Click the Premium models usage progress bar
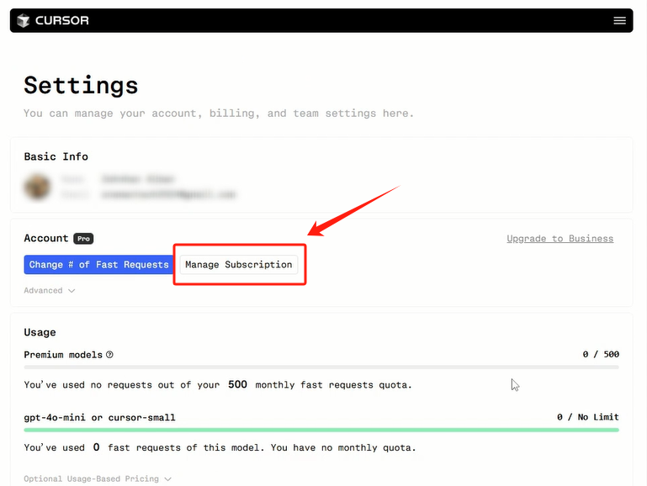Viewport: 647px width, 486px height. point(321,367)
